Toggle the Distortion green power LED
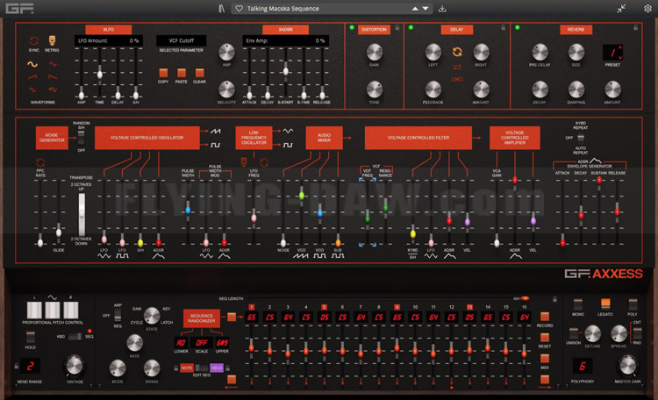The height and width of the screenshot is (400, 658). pyautogui.click(x=352, y=28)
